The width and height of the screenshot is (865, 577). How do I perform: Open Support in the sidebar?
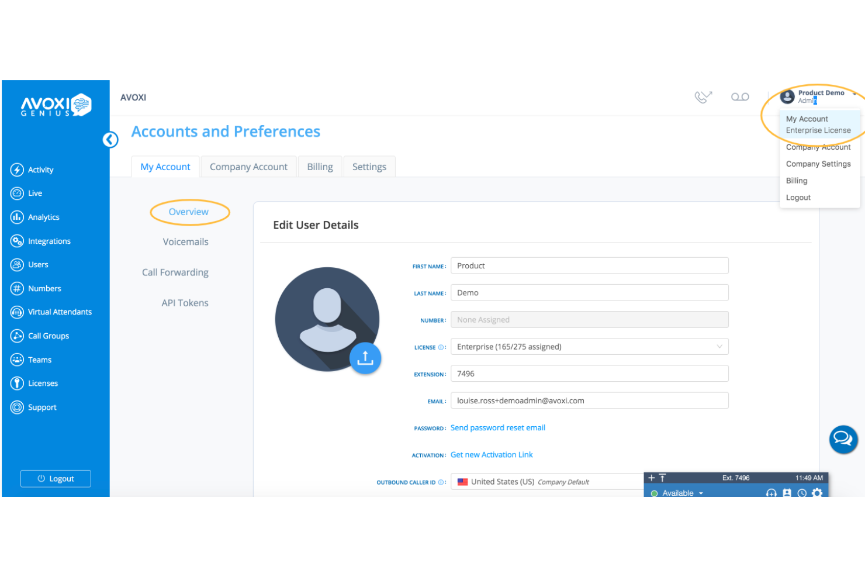[33, 407]
